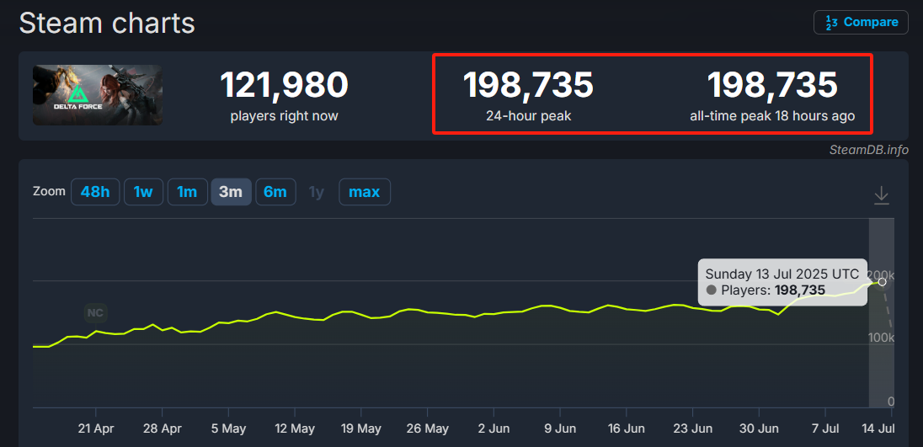
Task: Choose the 3m zoom option
Action: tap(231, 192)
